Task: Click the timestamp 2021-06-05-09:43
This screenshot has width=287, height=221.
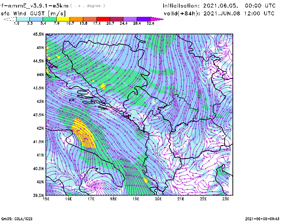Action: tap(262, 219)
